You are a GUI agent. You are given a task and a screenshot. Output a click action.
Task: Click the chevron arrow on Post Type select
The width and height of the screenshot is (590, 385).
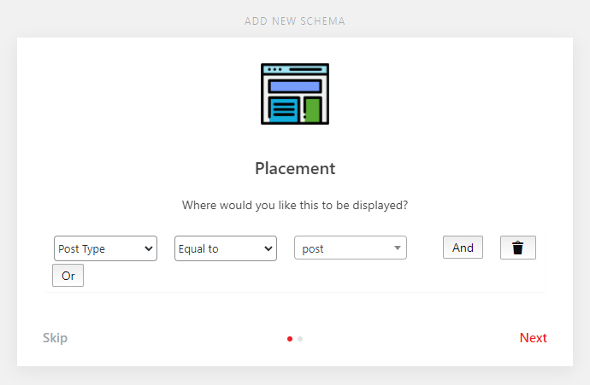click(149, 248)
